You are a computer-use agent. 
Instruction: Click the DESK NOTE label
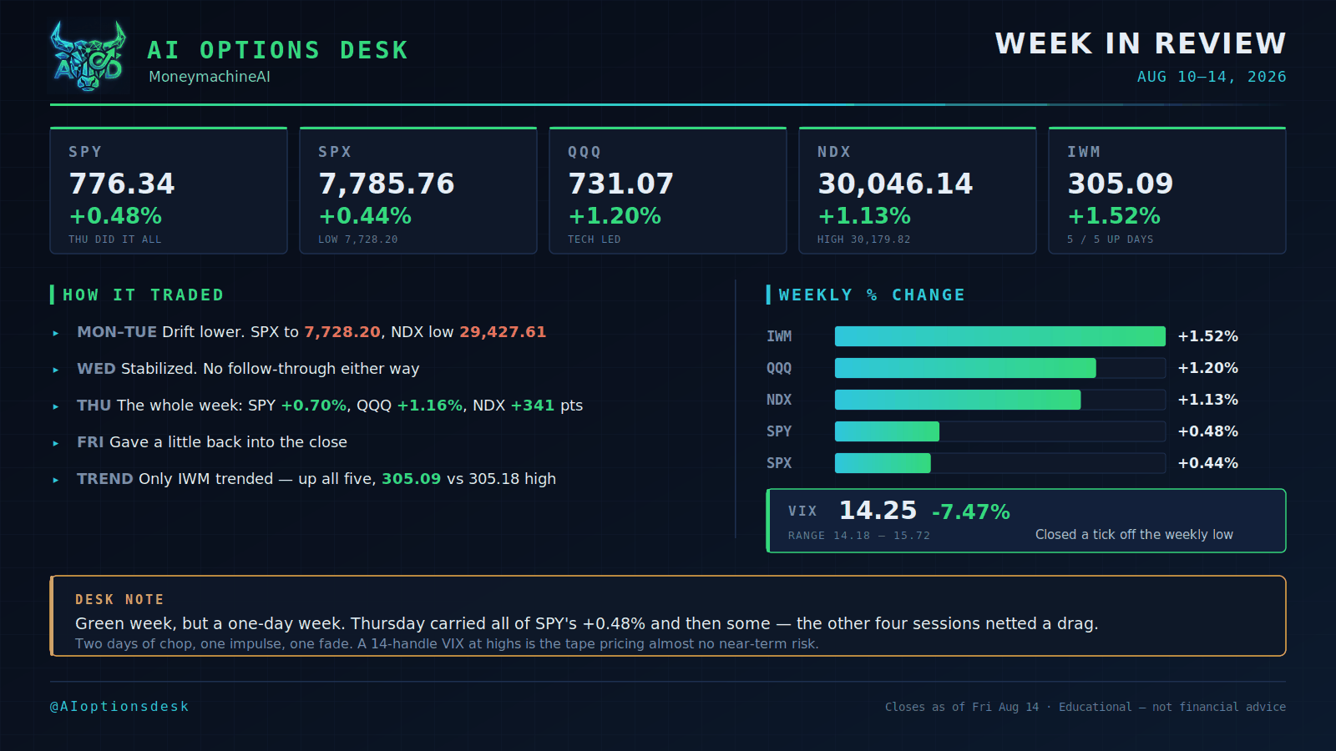point(119,600)
